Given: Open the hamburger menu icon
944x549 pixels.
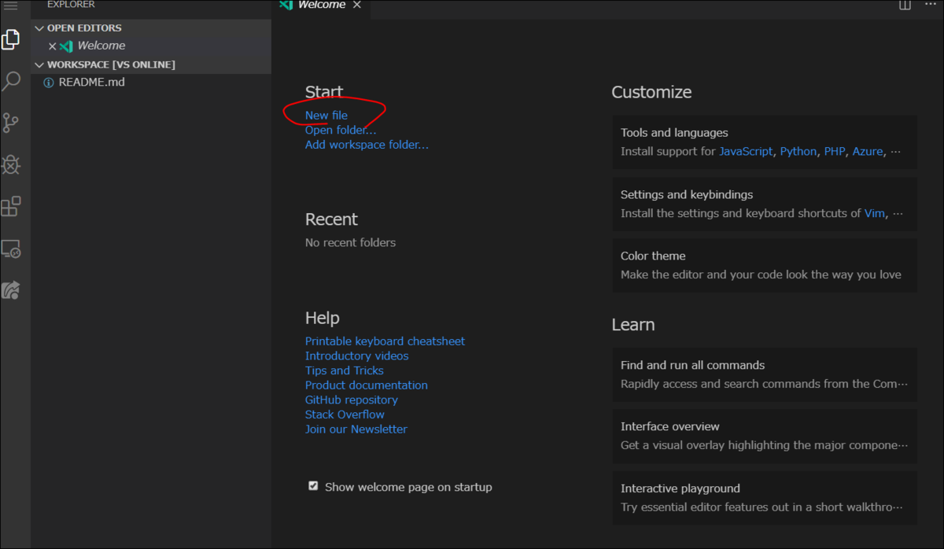Looking at the screenshot, I should 10,6.
